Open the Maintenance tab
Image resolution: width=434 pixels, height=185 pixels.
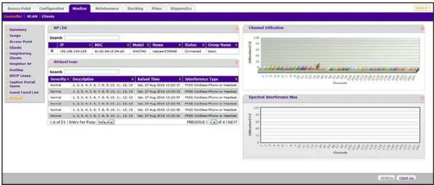tap(107, 9)
